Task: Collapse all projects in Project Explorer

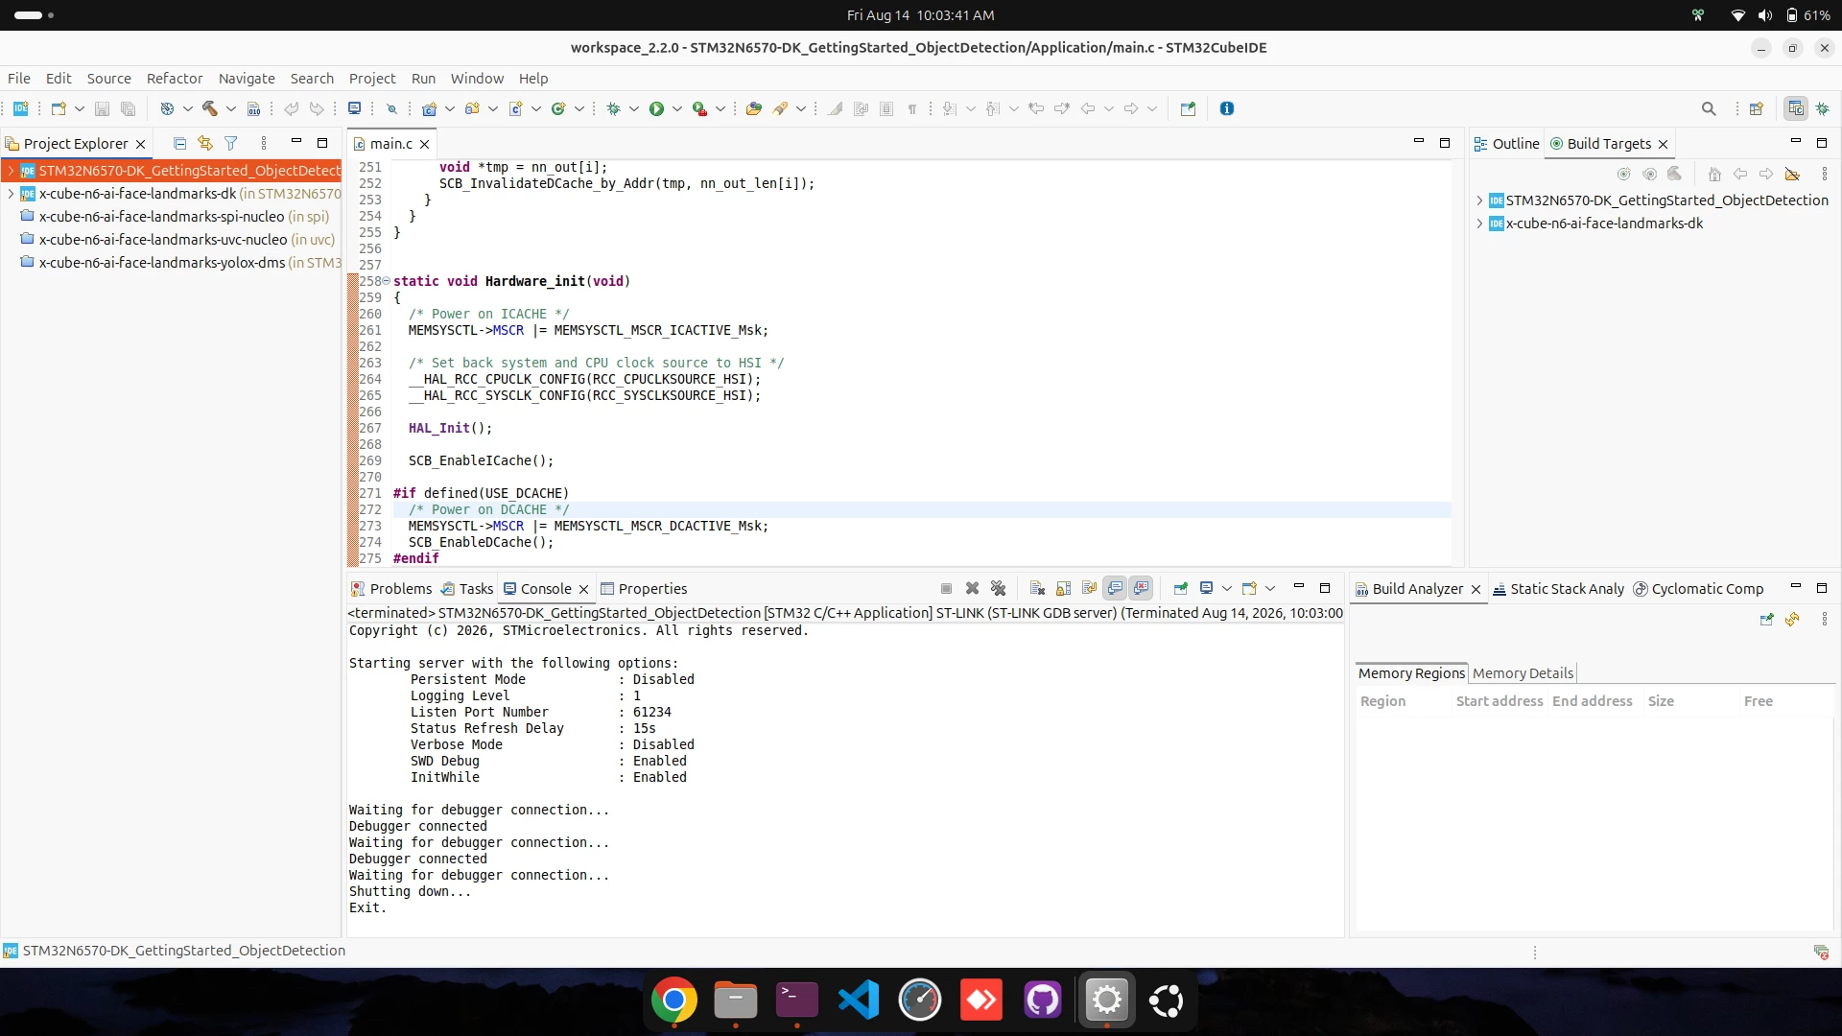Action: 179,143
